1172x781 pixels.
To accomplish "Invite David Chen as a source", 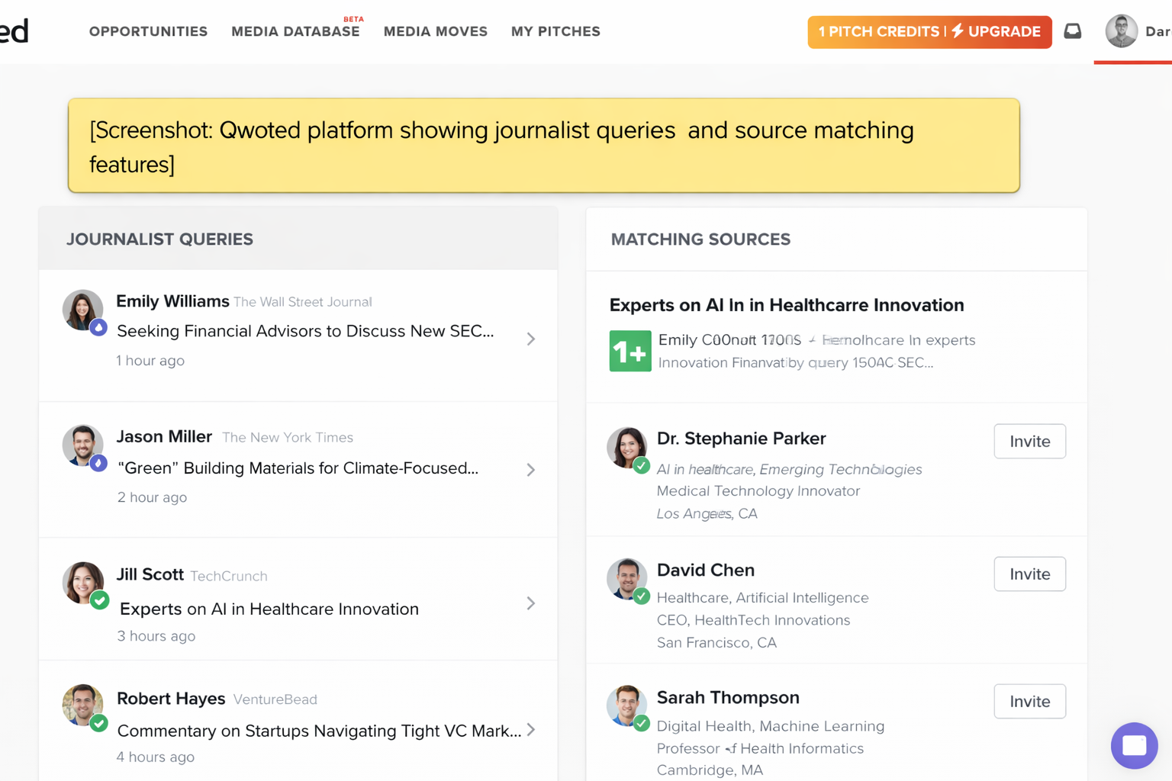I will point(1029,574).
